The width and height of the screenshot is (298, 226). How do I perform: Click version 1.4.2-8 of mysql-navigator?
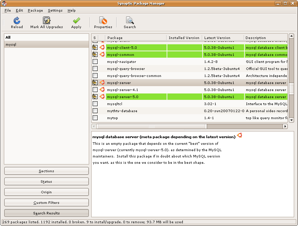(211, 62)
